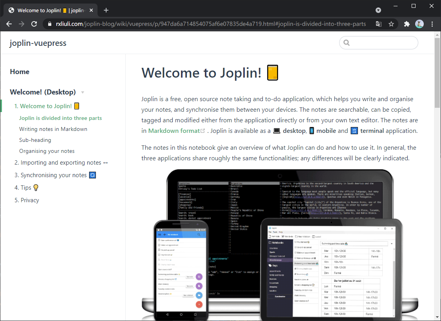441x321 pixels.
Task: Click the sync icon beside Synchronising your notes
Action: point(92,175)
